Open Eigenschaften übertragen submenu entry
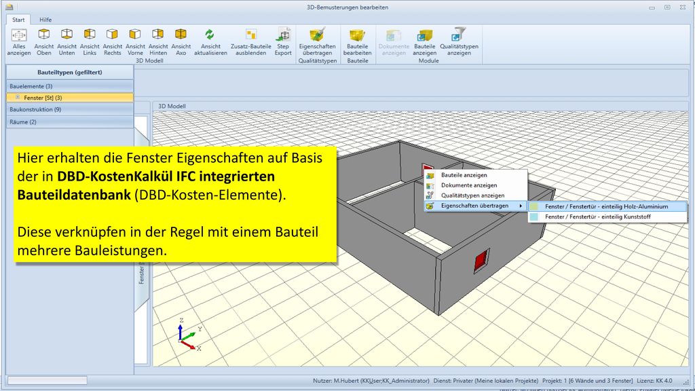This screenshot has width=695, height=391. point(476,206)
